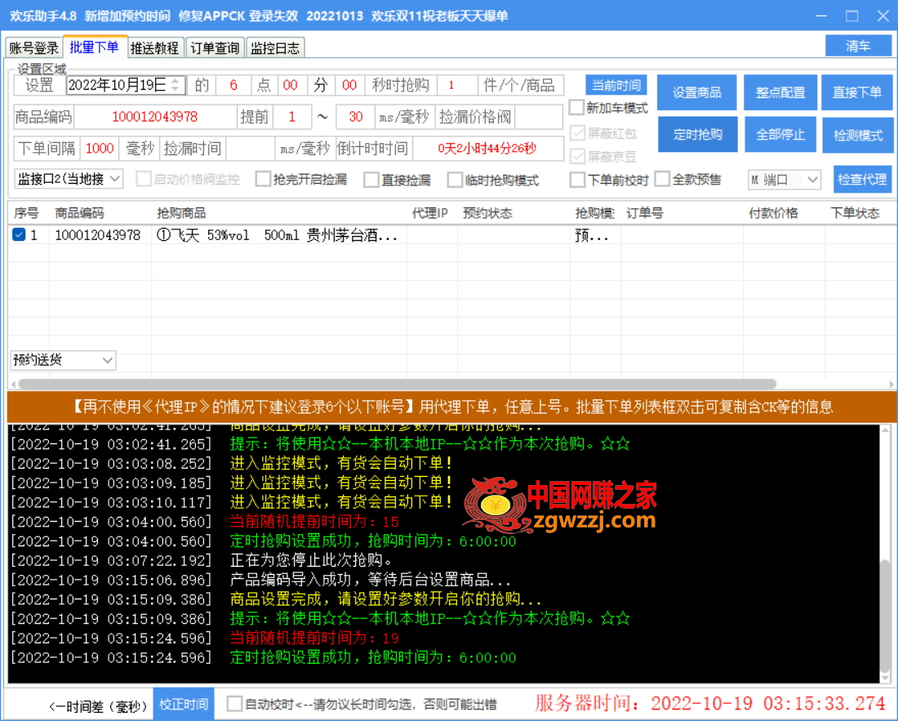The image size is (898, 721).
Task: Click the 商品编码 input field
Action: 155,117
